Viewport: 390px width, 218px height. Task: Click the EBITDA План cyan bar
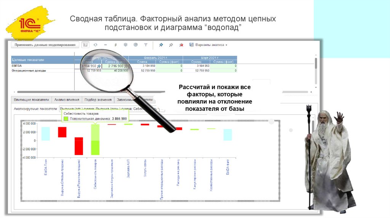point(46,134)
